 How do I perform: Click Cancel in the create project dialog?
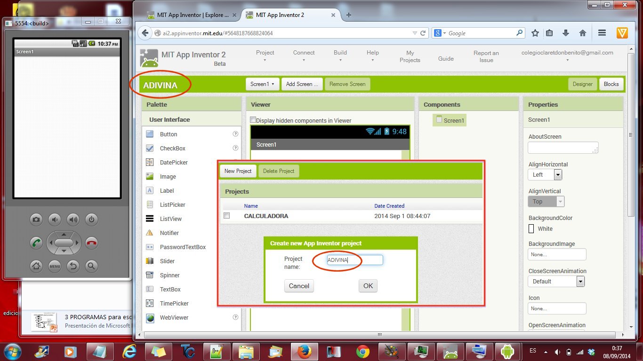coord(299,286)
